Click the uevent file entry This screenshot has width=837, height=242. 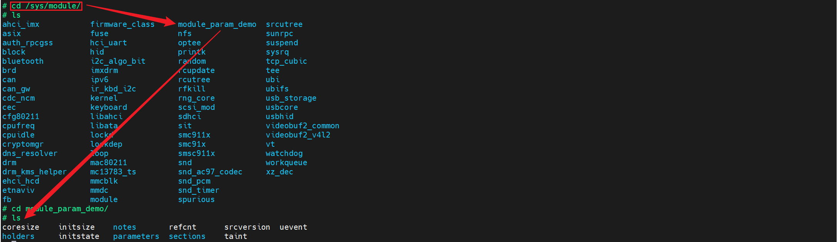click(293, 227)
